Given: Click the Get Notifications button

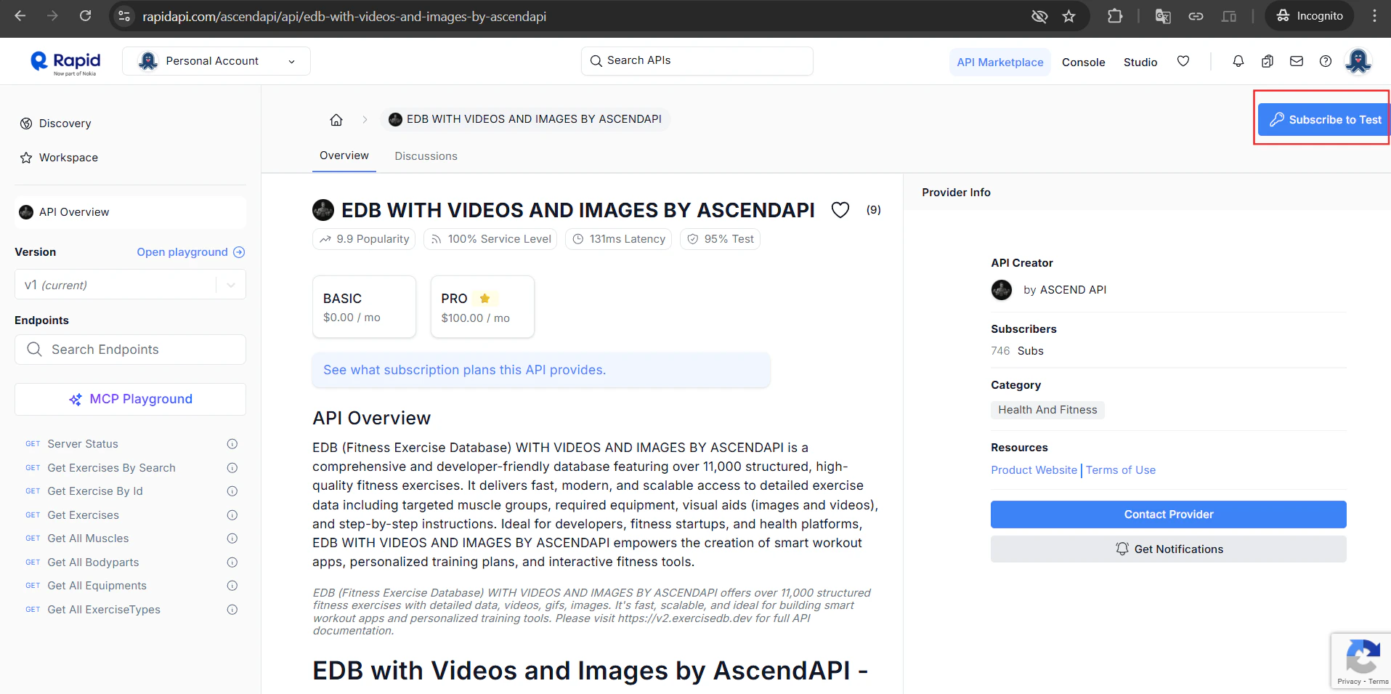Looking at the screenshot, I should coord(1169,549).
